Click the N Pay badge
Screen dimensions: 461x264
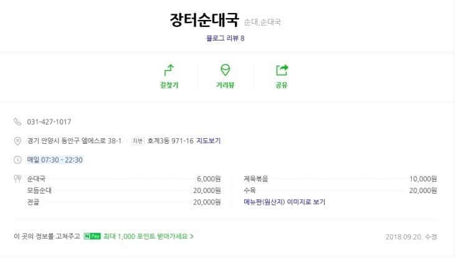point(92,237)
